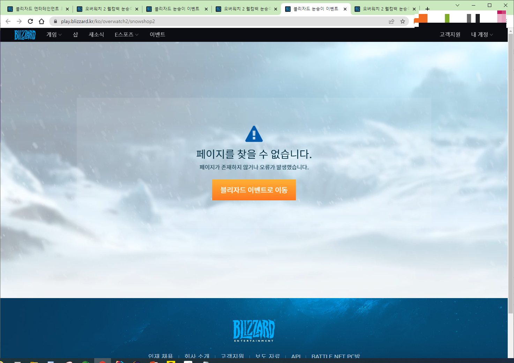The image size is (514, 363).
Task: Share this page using the share icon
Action: (x=392, y=21)
